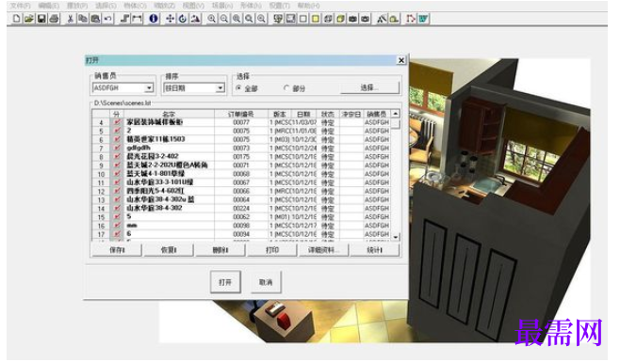Click the 统计 button
Viewport: 620px width, 362px height.
point(375,250)
